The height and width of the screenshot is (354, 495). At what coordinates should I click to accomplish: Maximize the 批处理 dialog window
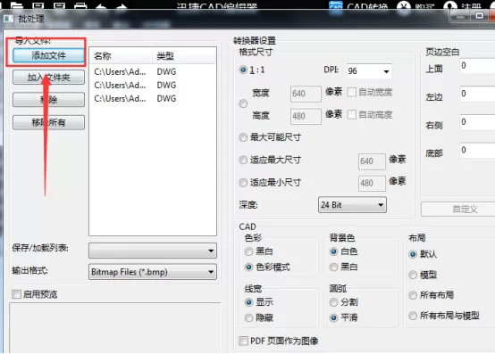pyautogui.click(x=479, y=16)
